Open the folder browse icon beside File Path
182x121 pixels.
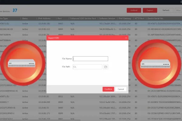[106, 67]
